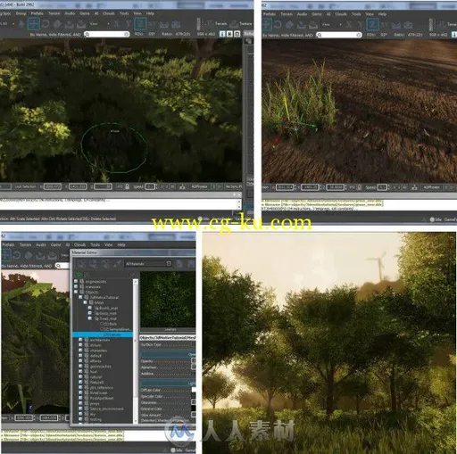The image size is (457, 454).
Task: Open the Tools menu in top-right editor
Action: [x=356, y=14]
